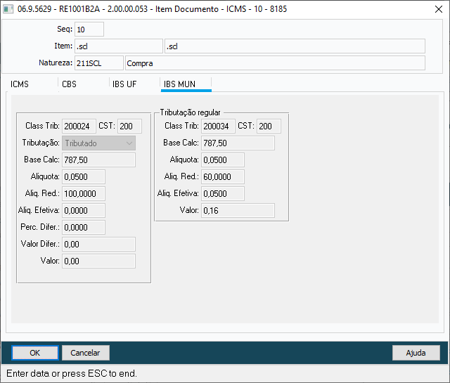Click the application icon in the title bar

point(8,9)
